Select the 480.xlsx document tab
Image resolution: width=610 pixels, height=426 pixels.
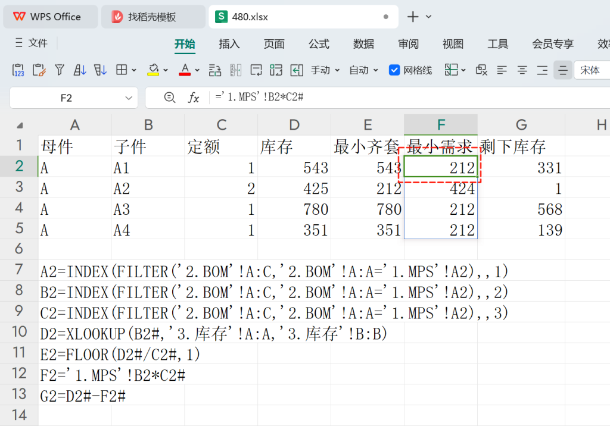pos(303,17)
